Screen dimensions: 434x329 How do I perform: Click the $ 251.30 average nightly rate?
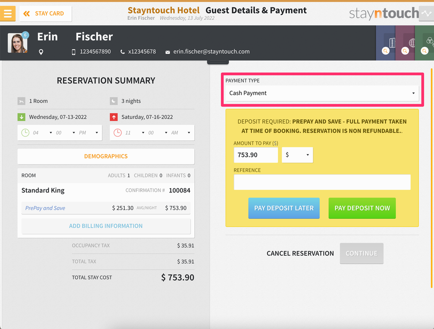123,208
